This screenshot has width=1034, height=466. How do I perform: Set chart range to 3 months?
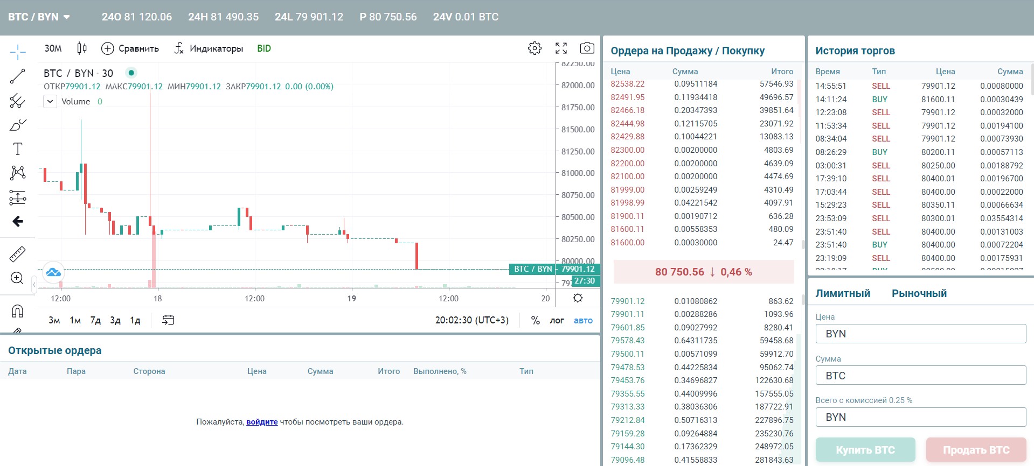(54, 320)
